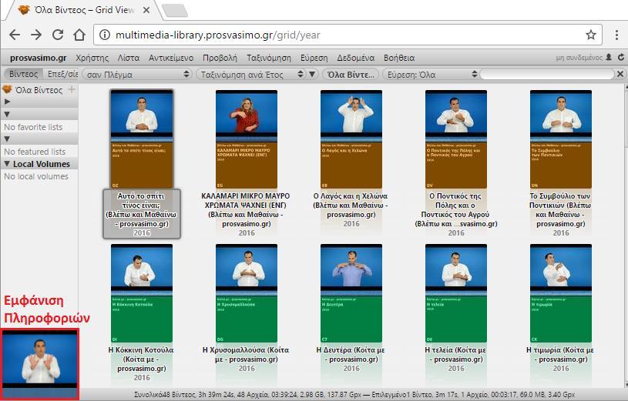The image size is (628, 401).
Task: Open the 'Ταξινόμηση ανά Έτος' sort dropdown
Action: coord(251,74)
